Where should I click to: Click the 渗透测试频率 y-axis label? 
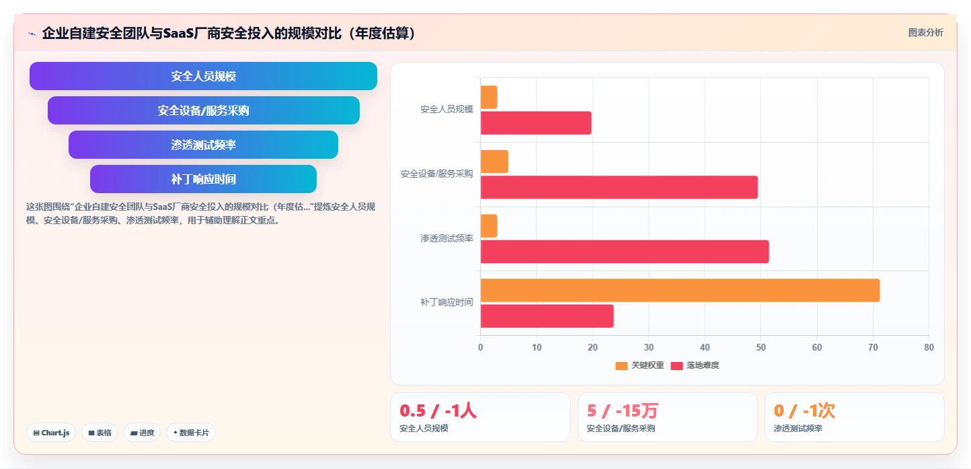click(446, 238)
